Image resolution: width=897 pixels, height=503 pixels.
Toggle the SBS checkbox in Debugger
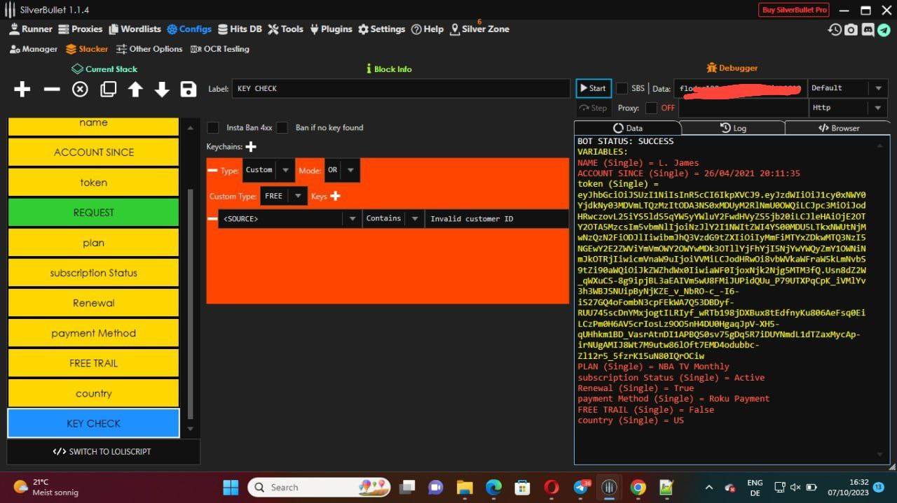point(622,88)
